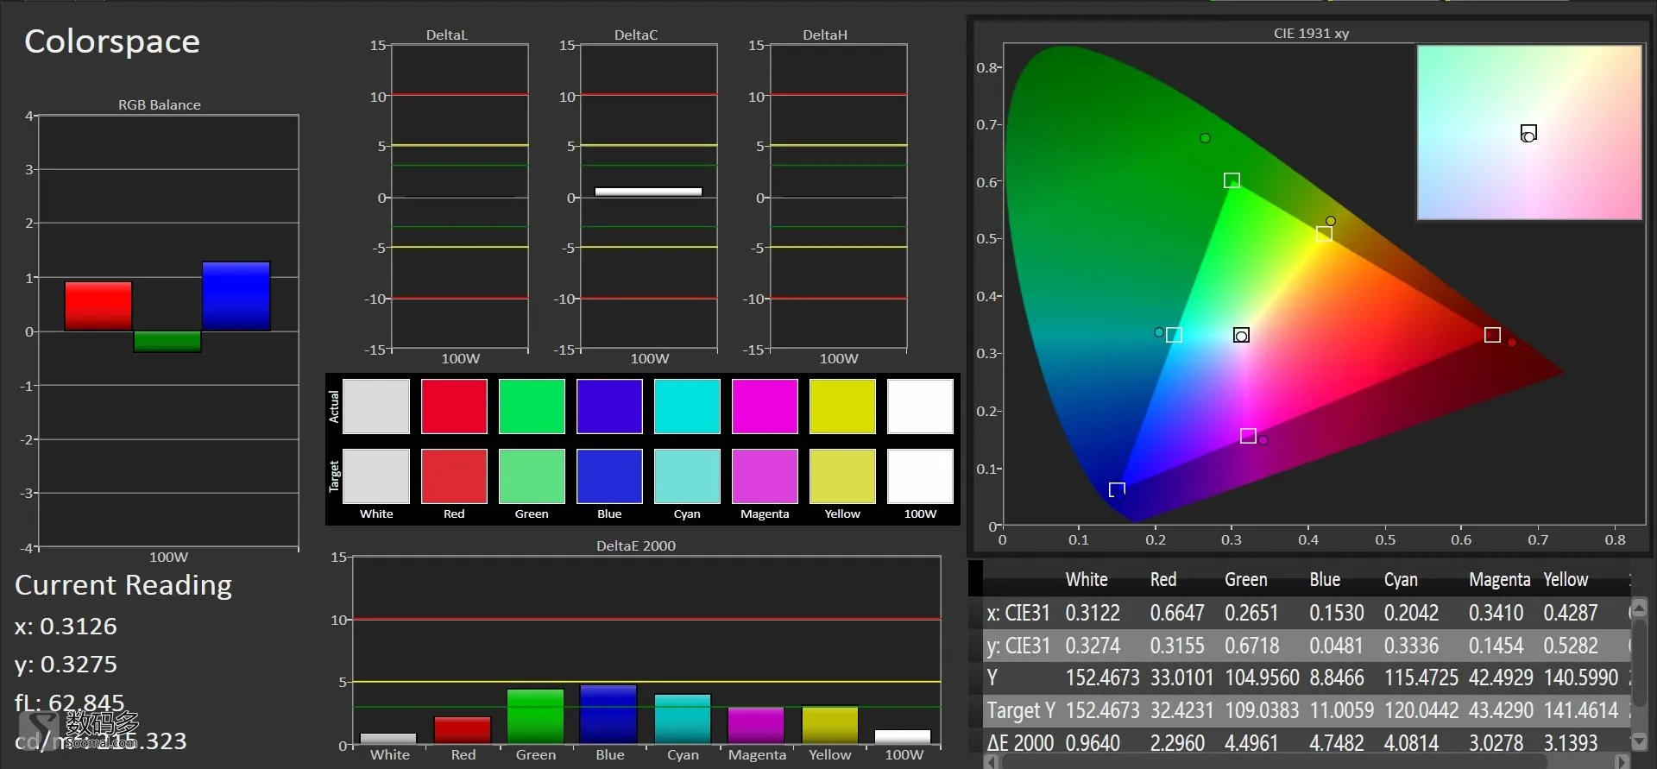1657x769 pixels.
Task: Click the table's right scroll arrow
Action: tap(1622, 762)
